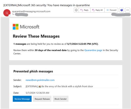
Task: Click Block Sender button
Action: (61, 99)
